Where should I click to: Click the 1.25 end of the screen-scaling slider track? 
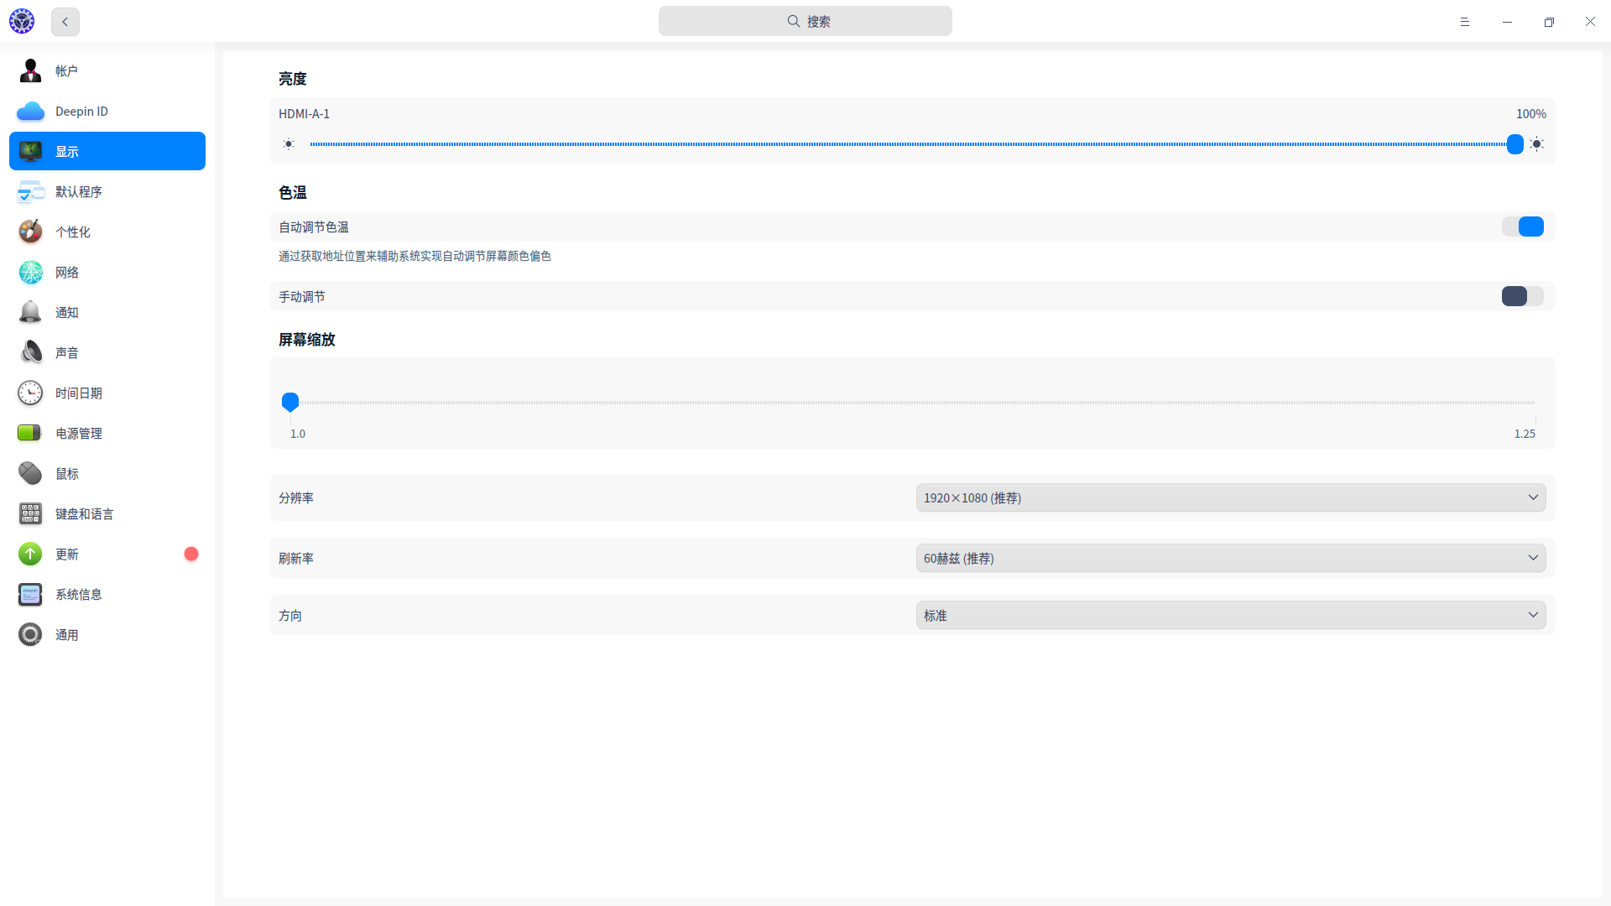(1535, 403)
